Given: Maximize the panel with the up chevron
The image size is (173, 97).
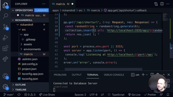Looking at the screenshot, I should (164, 75).
